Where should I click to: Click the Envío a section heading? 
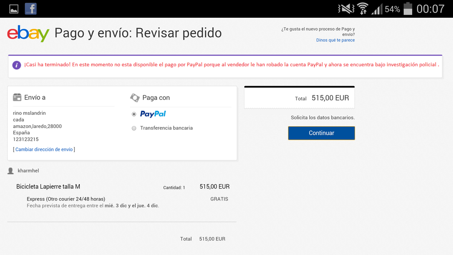[34, 98]
